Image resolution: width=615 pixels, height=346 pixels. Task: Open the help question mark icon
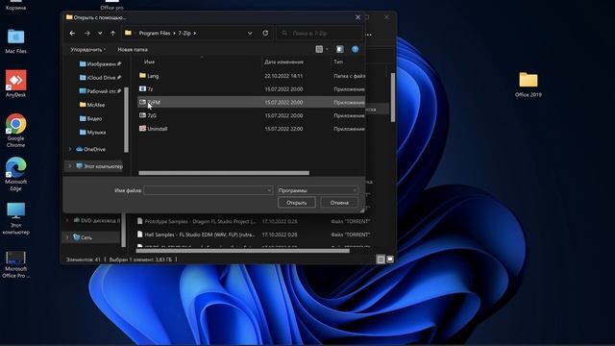pyautogui.click(x=355, y=49)
